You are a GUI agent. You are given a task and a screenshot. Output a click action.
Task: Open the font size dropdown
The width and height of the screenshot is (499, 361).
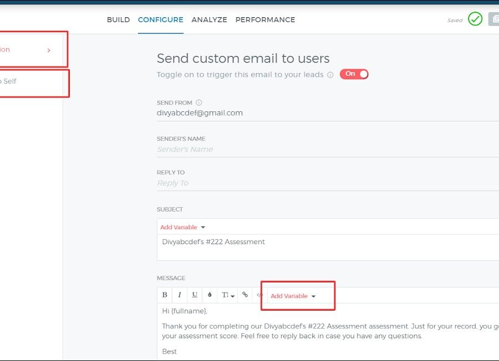click(x=228, y=295)
